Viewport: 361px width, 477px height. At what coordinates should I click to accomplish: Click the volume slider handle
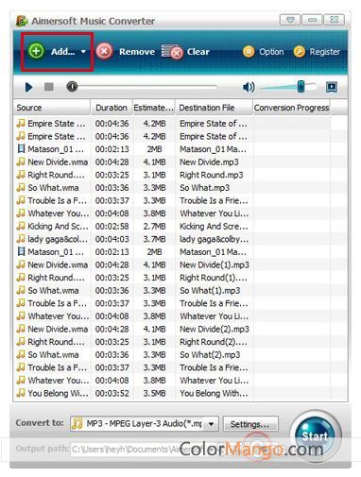click(x=301, y=87)
